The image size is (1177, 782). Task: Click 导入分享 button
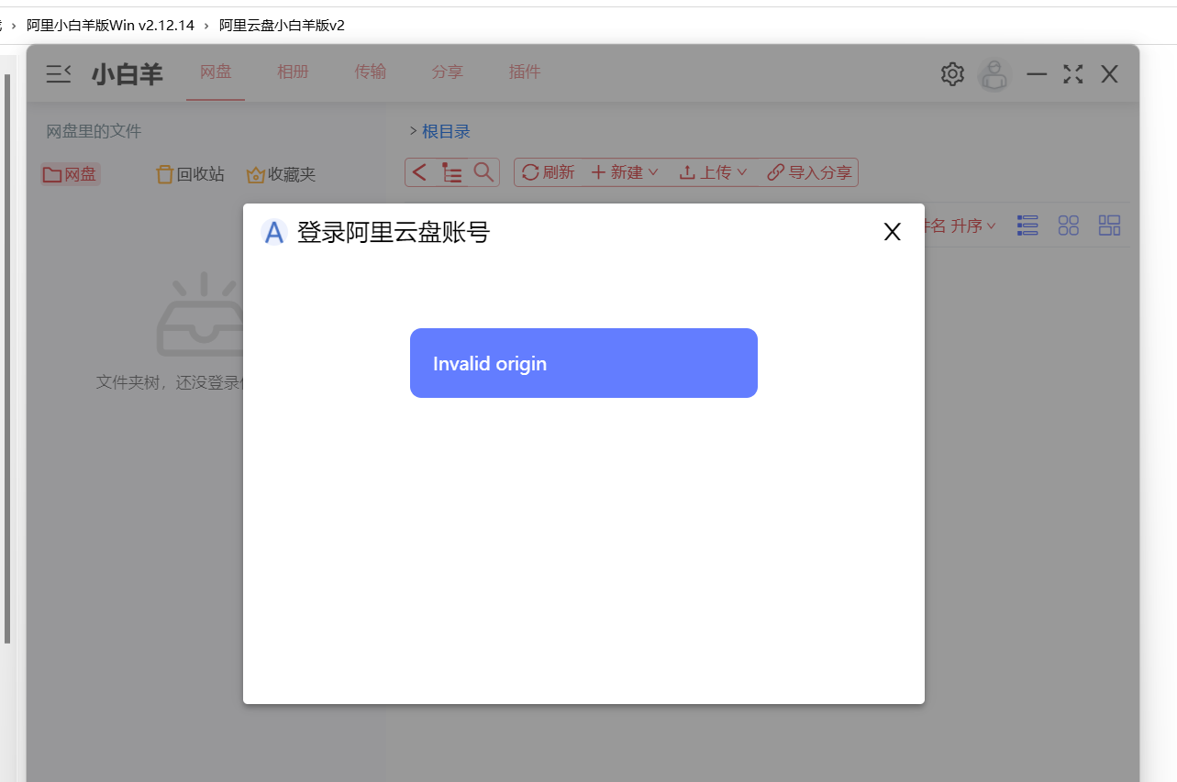coord(810,172)
